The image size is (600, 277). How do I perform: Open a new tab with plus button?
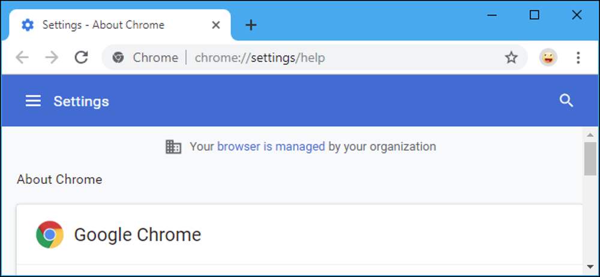click(x=251, y=25)
